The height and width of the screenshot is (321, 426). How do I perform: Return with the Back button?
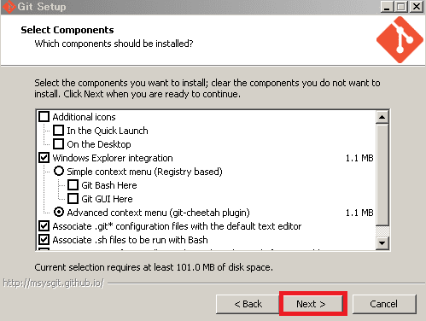[x=248, y=304]
